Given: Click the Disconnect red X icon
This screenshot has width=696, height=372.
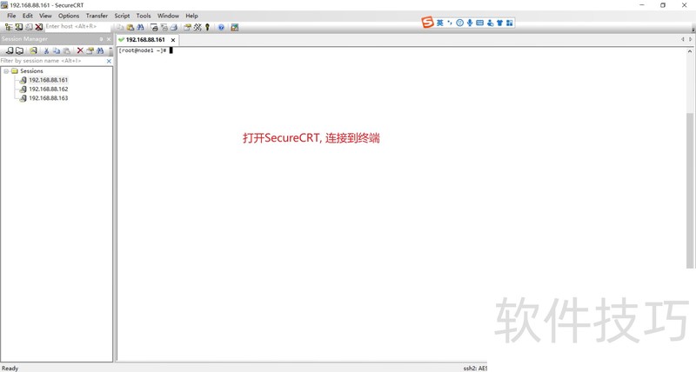Looking at the screenshot, I should [x=39, y=27].
